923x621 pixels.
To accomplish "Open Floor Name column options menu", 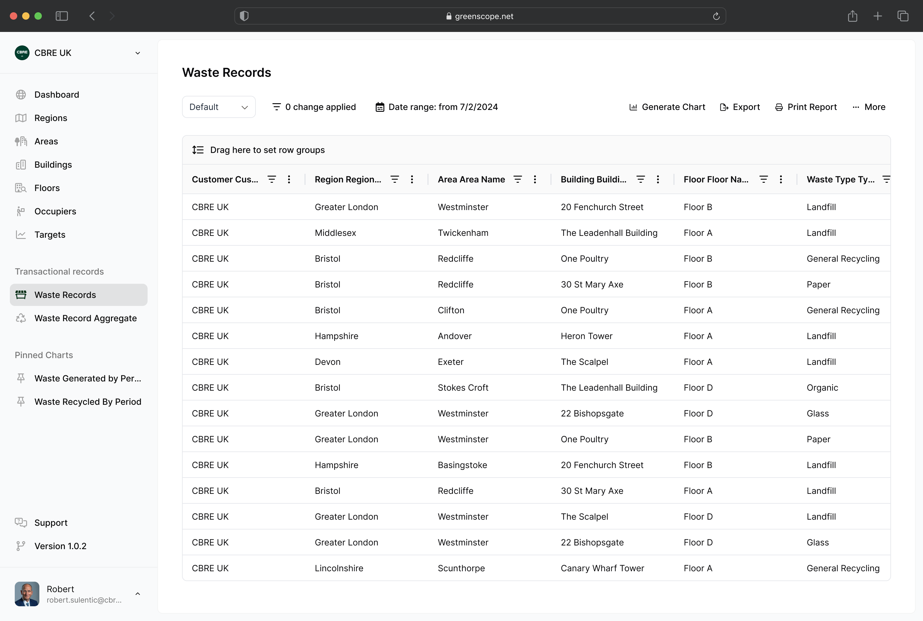I will pyautogui.click(x=781, y=179).
